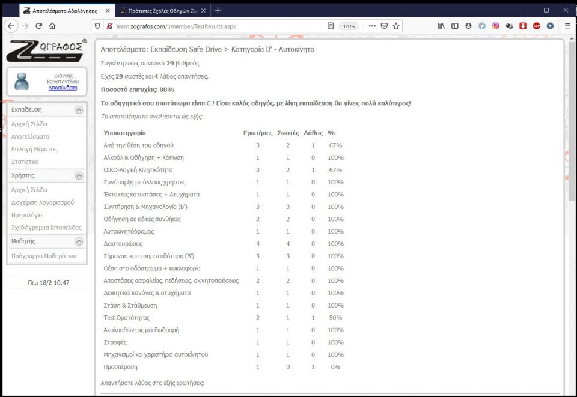Open the Adblock Plus extension icon

[536, 26]
